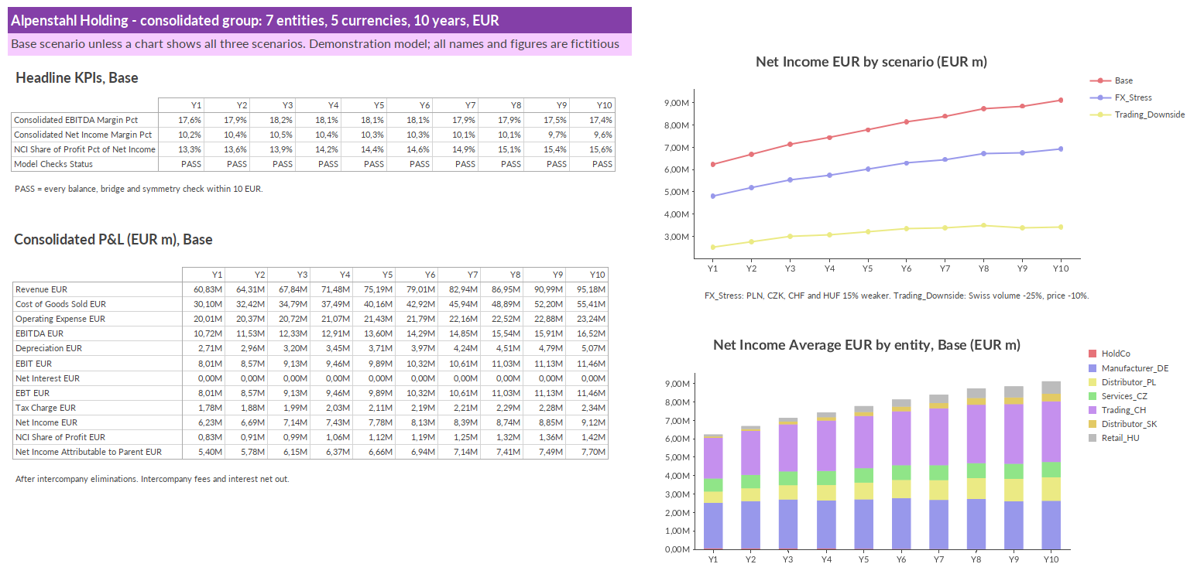Select the Distributor_SK legend entry
Image resolution: width=1204 pixels, height=564 pixels.
(1123, 424)
